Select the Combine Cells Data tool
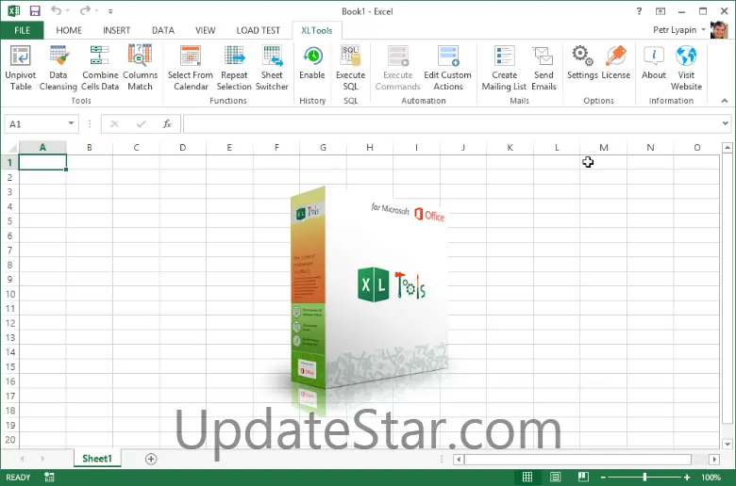This screenshot has width=736, height=486. pyautogui.click(x=100, y=57)
